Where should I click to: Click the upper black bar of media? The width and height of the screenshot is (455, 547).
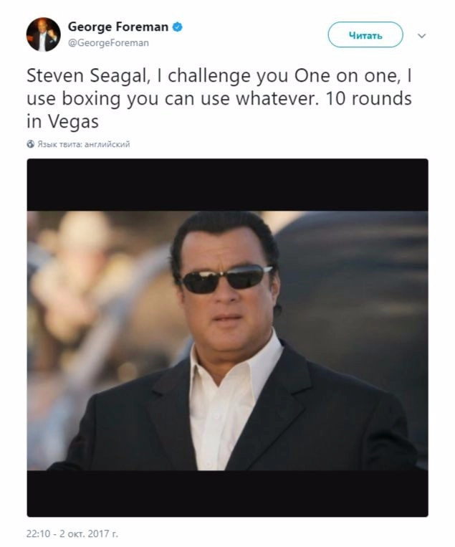(x=227, y=185)
